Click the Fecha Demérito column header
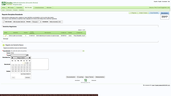 (32, 33)
